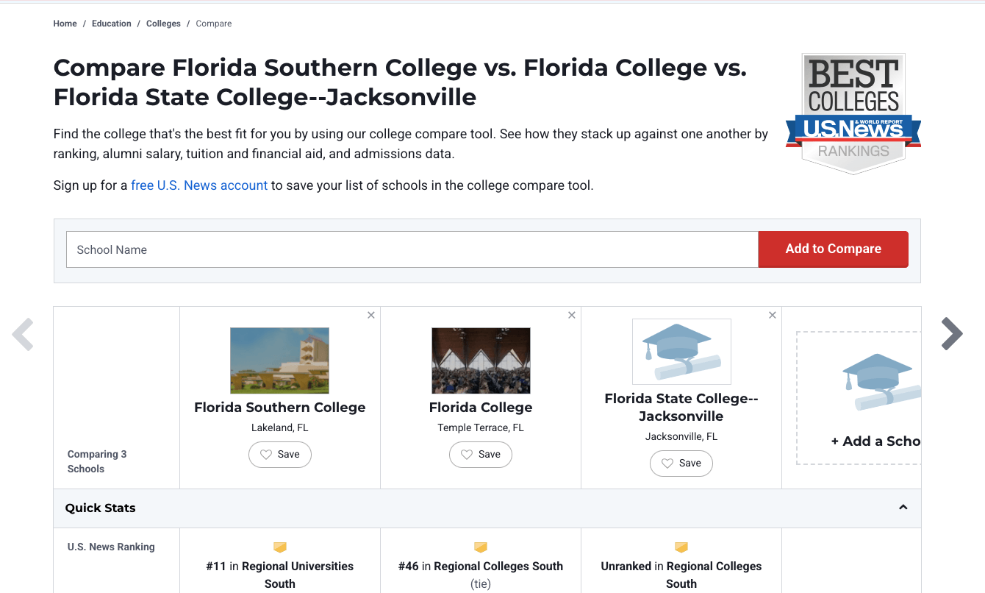
Task: Click the Best Colleges rankings badge
Action: pos(853,113)
